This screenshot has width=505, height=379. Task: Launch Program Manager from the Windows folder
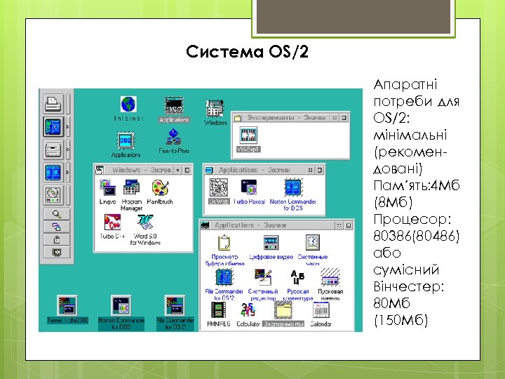[131, 188]
